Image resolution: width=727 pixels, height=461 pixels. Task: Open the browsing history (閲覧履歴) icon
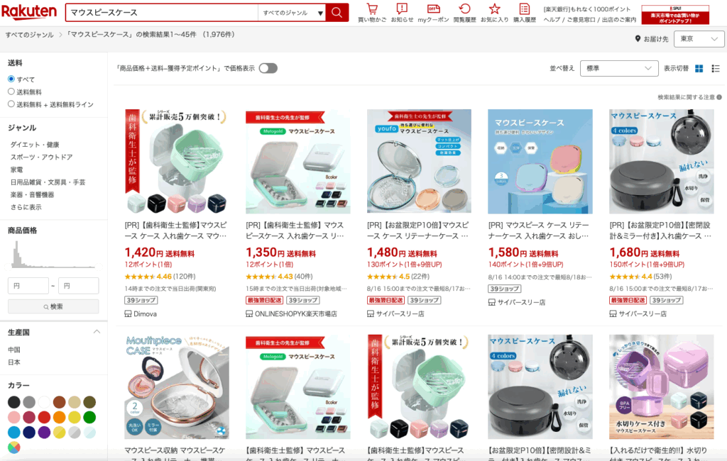point(464,13)
